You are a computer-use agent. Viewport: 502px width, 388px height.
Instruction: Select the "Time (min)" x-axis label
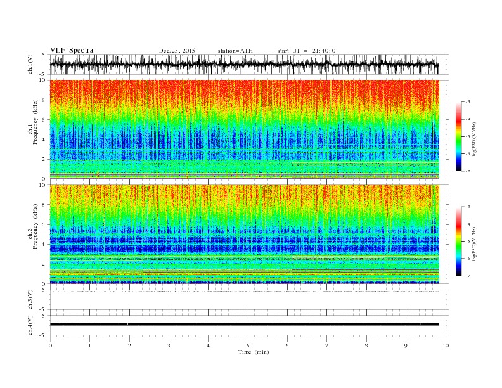(x=254, y=352)
